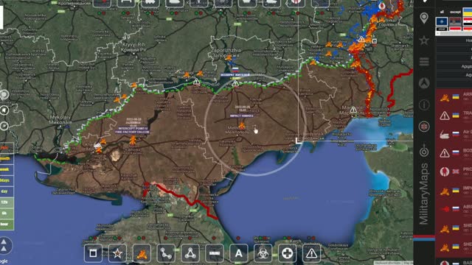Click the target crosshair icon in sidebar
The image size is (472, 265).
(x=424, y=150)
